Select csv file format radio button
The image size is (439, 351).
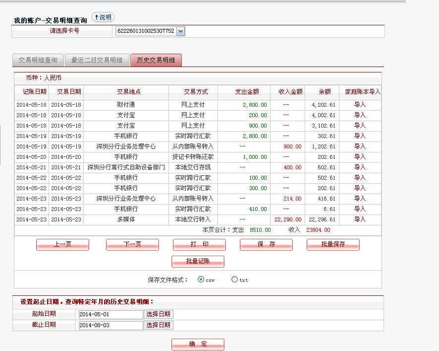(x=201, y=280)
